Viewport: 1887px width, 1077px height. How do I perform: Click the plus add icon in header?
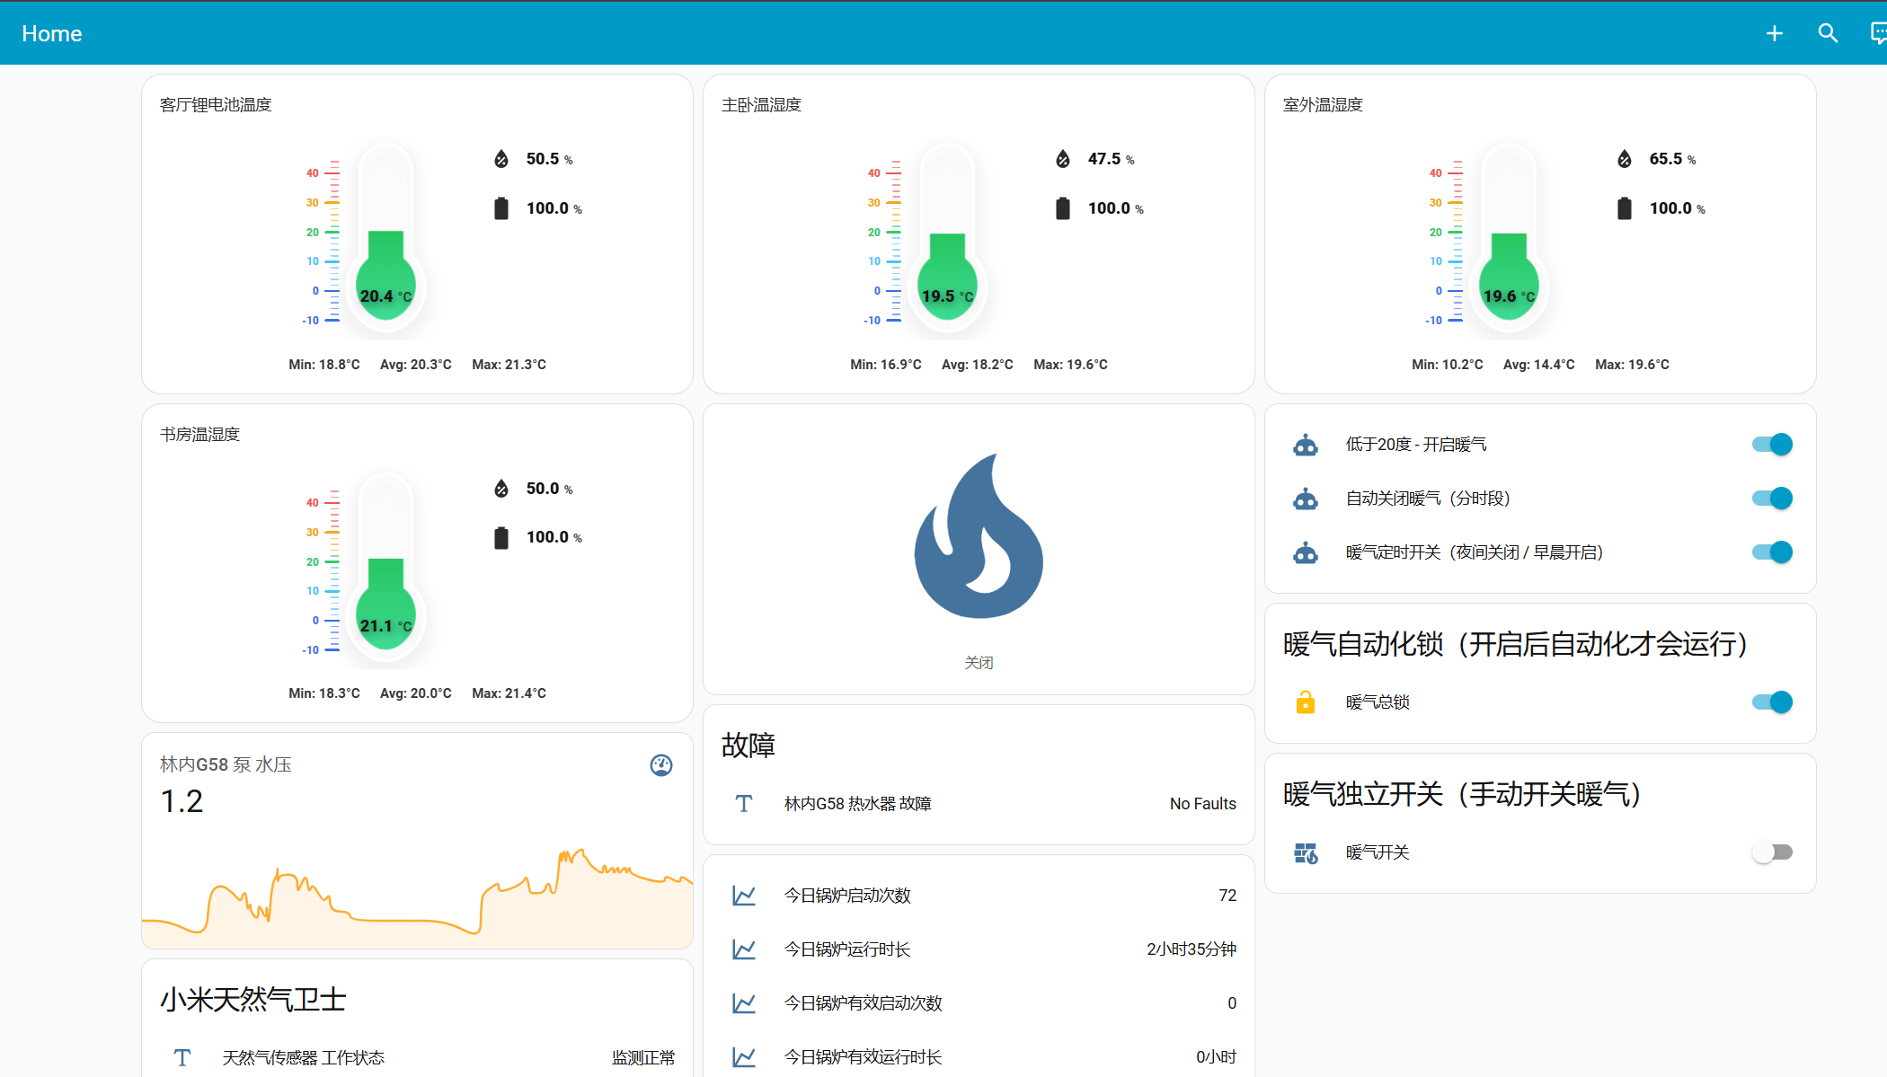1774,33
